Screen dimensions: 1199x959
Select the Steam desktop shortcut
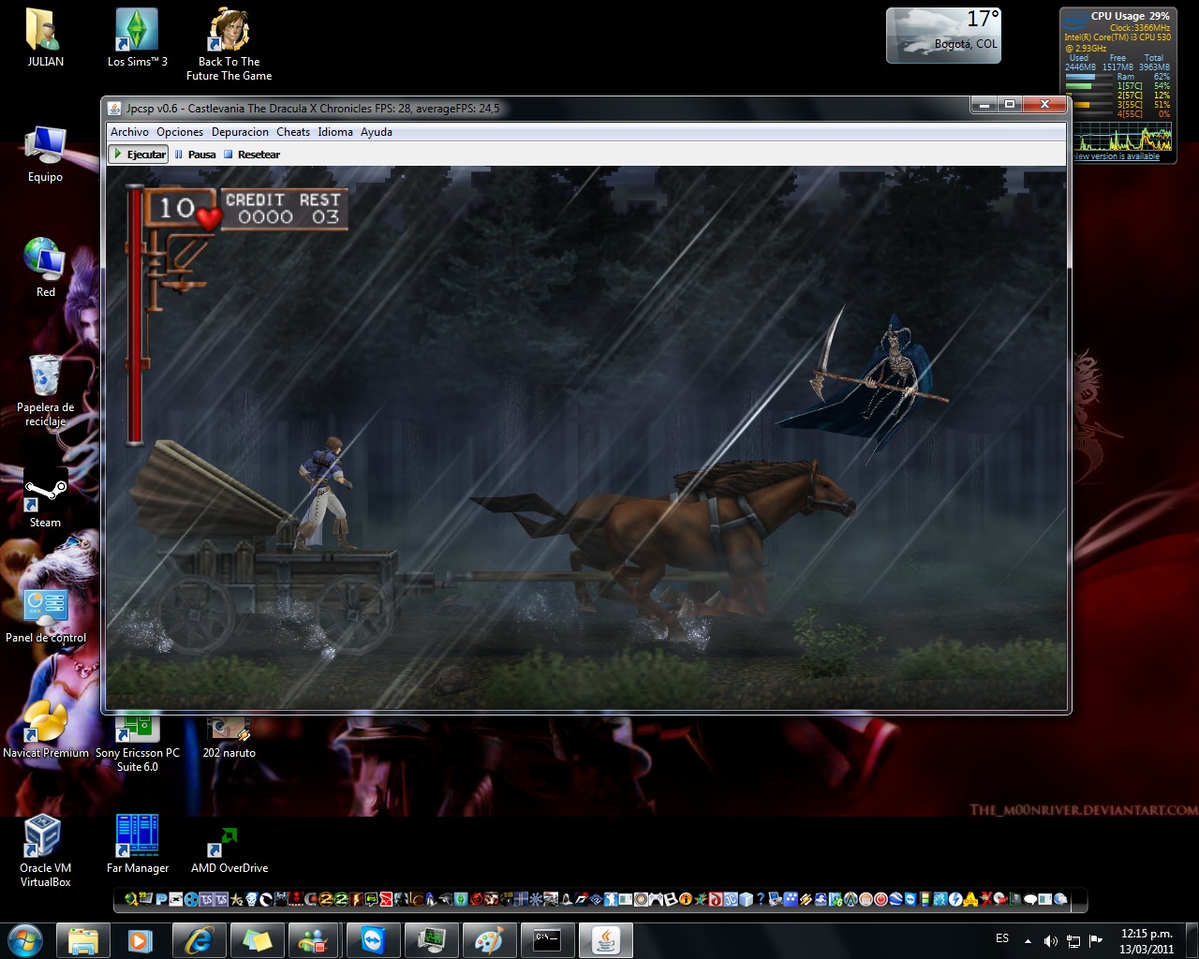tap(45, 498)
